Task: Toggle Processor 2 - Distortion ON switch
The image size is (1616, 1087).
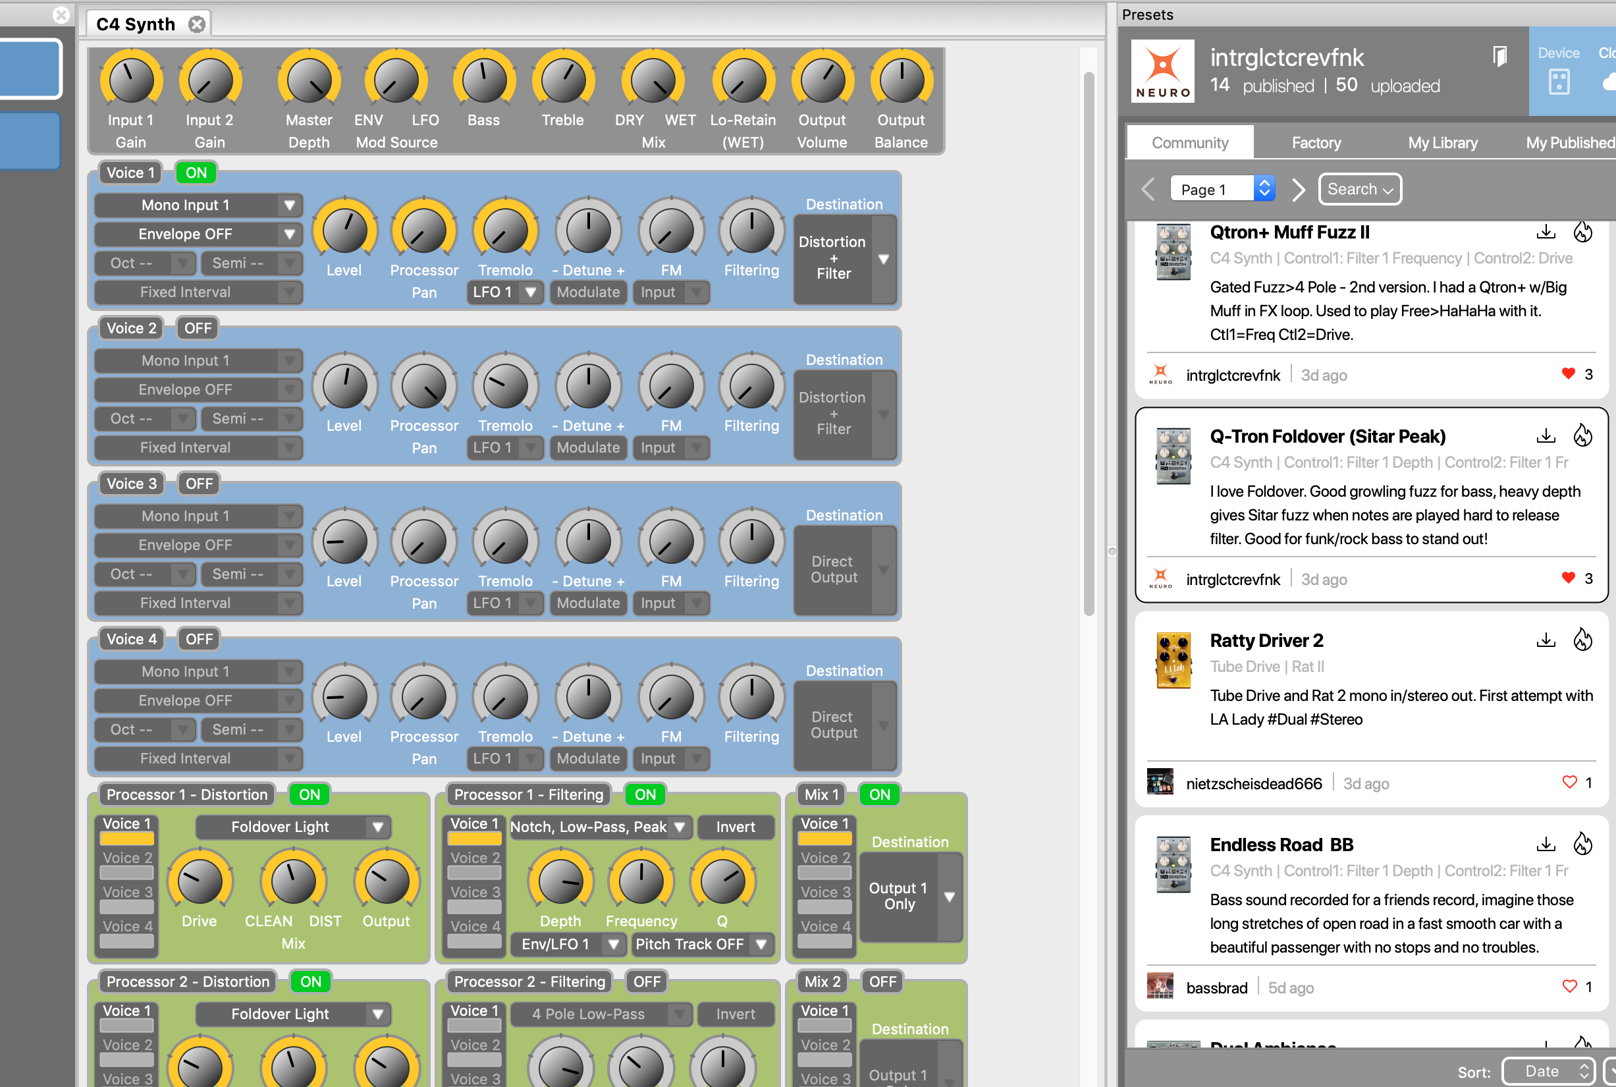Action: (310, 982)
